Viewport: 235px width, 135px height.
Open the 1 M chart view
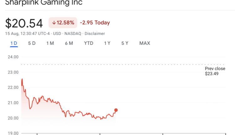(50, 43)
